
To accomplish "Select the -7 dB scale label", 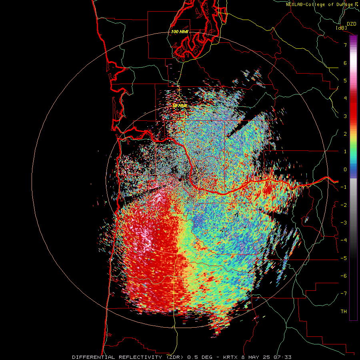I will pos(344,294).
